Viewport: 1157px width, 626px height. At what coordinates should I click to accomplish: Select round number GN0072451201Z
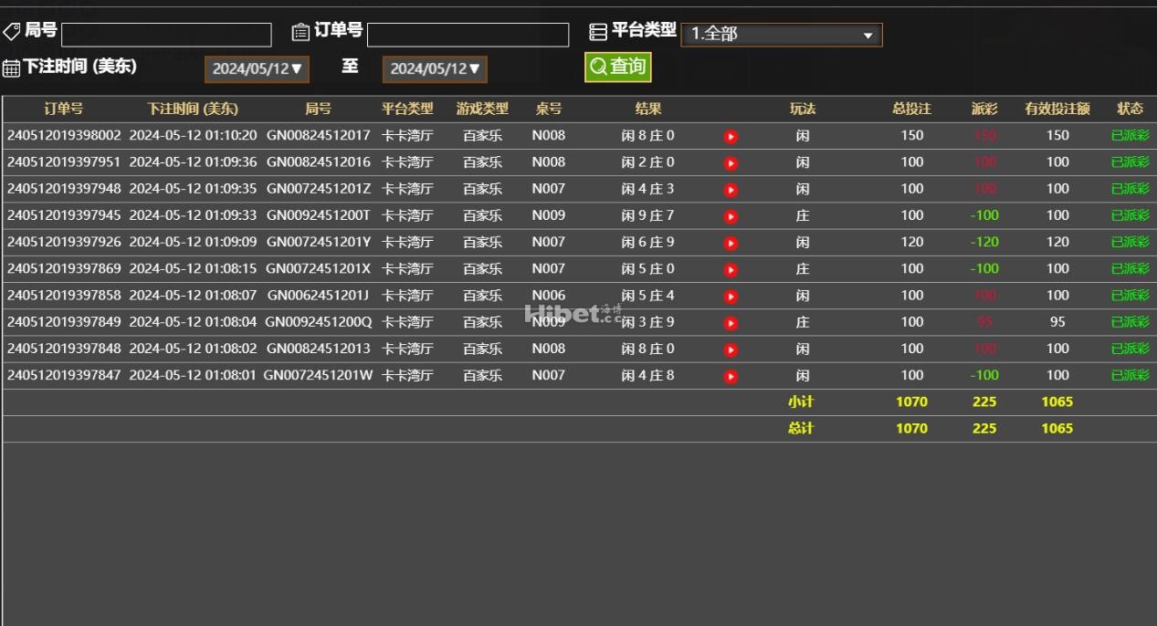tap(319, 189)
